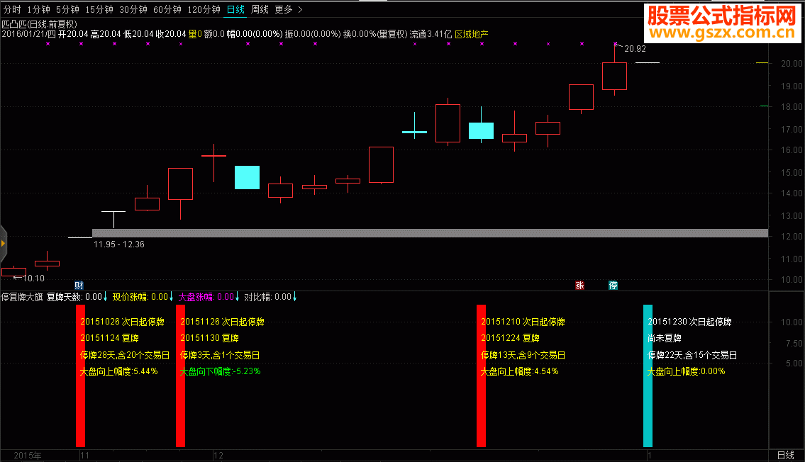Click the 20151124 复牌 label
The image size is (805, 462).
click(109, 338)
